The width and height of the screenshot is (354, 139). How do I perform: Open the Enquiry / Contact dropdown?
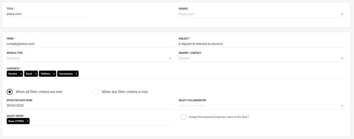pyautogui.click(x=342, y=58)
